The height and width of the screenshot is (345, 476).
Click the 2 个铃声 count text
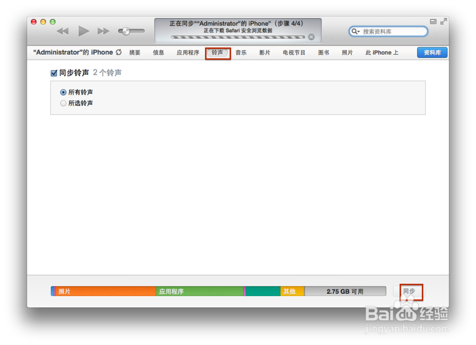[x=107, y=73]
